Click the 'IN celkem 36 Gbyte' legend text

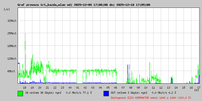coord(42,93)
